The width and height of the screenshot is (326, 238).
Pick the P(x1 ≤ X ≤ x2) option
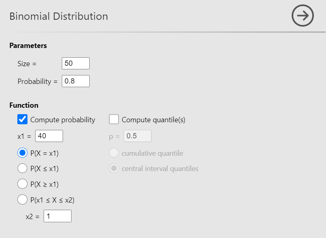(x=23, y=199)
